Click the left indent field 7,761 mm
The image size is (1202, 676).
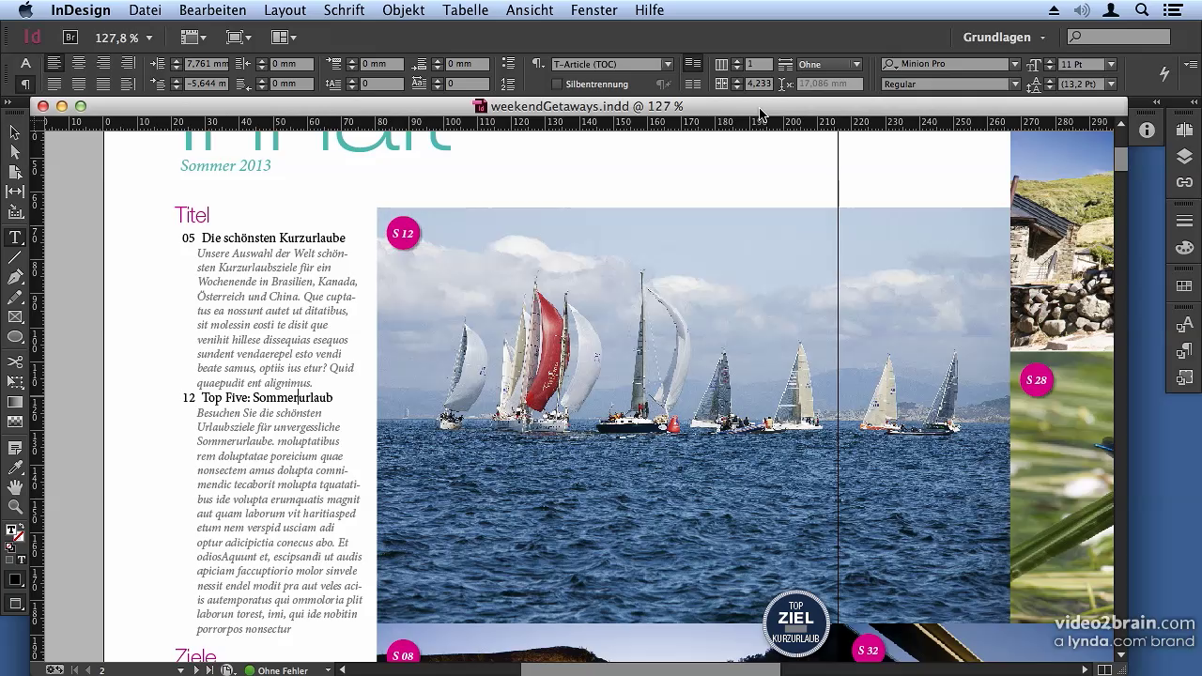tap(207, 64)
